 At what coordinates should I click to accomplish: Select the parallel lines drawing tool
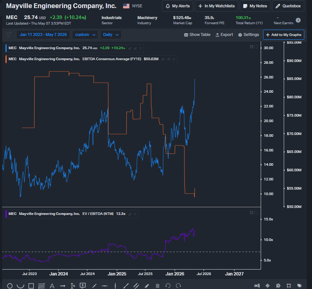click(x=42, y=286)
